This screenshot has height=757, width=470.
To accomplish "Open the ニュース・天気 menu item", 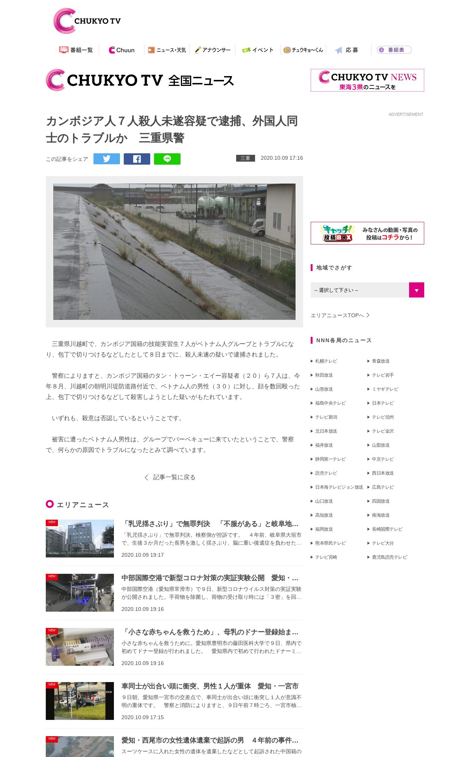I will [x=167, y=50].
